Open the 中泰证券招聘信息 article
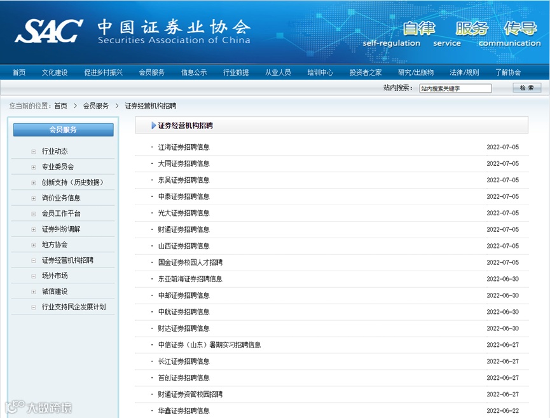The width and height of the screenshot is (550, 418). 184,196
